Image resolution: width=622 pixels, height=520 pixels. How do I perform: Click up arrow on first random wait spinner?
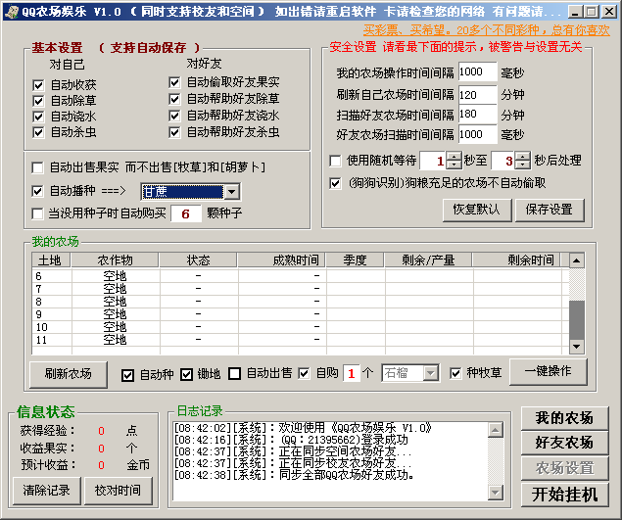453,157
